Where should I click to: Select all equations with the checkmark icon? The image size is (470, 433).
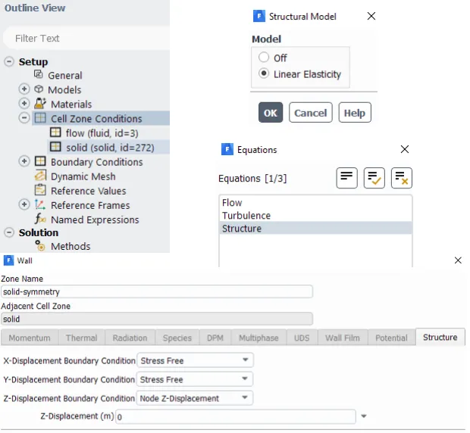[x=374, y=178]
